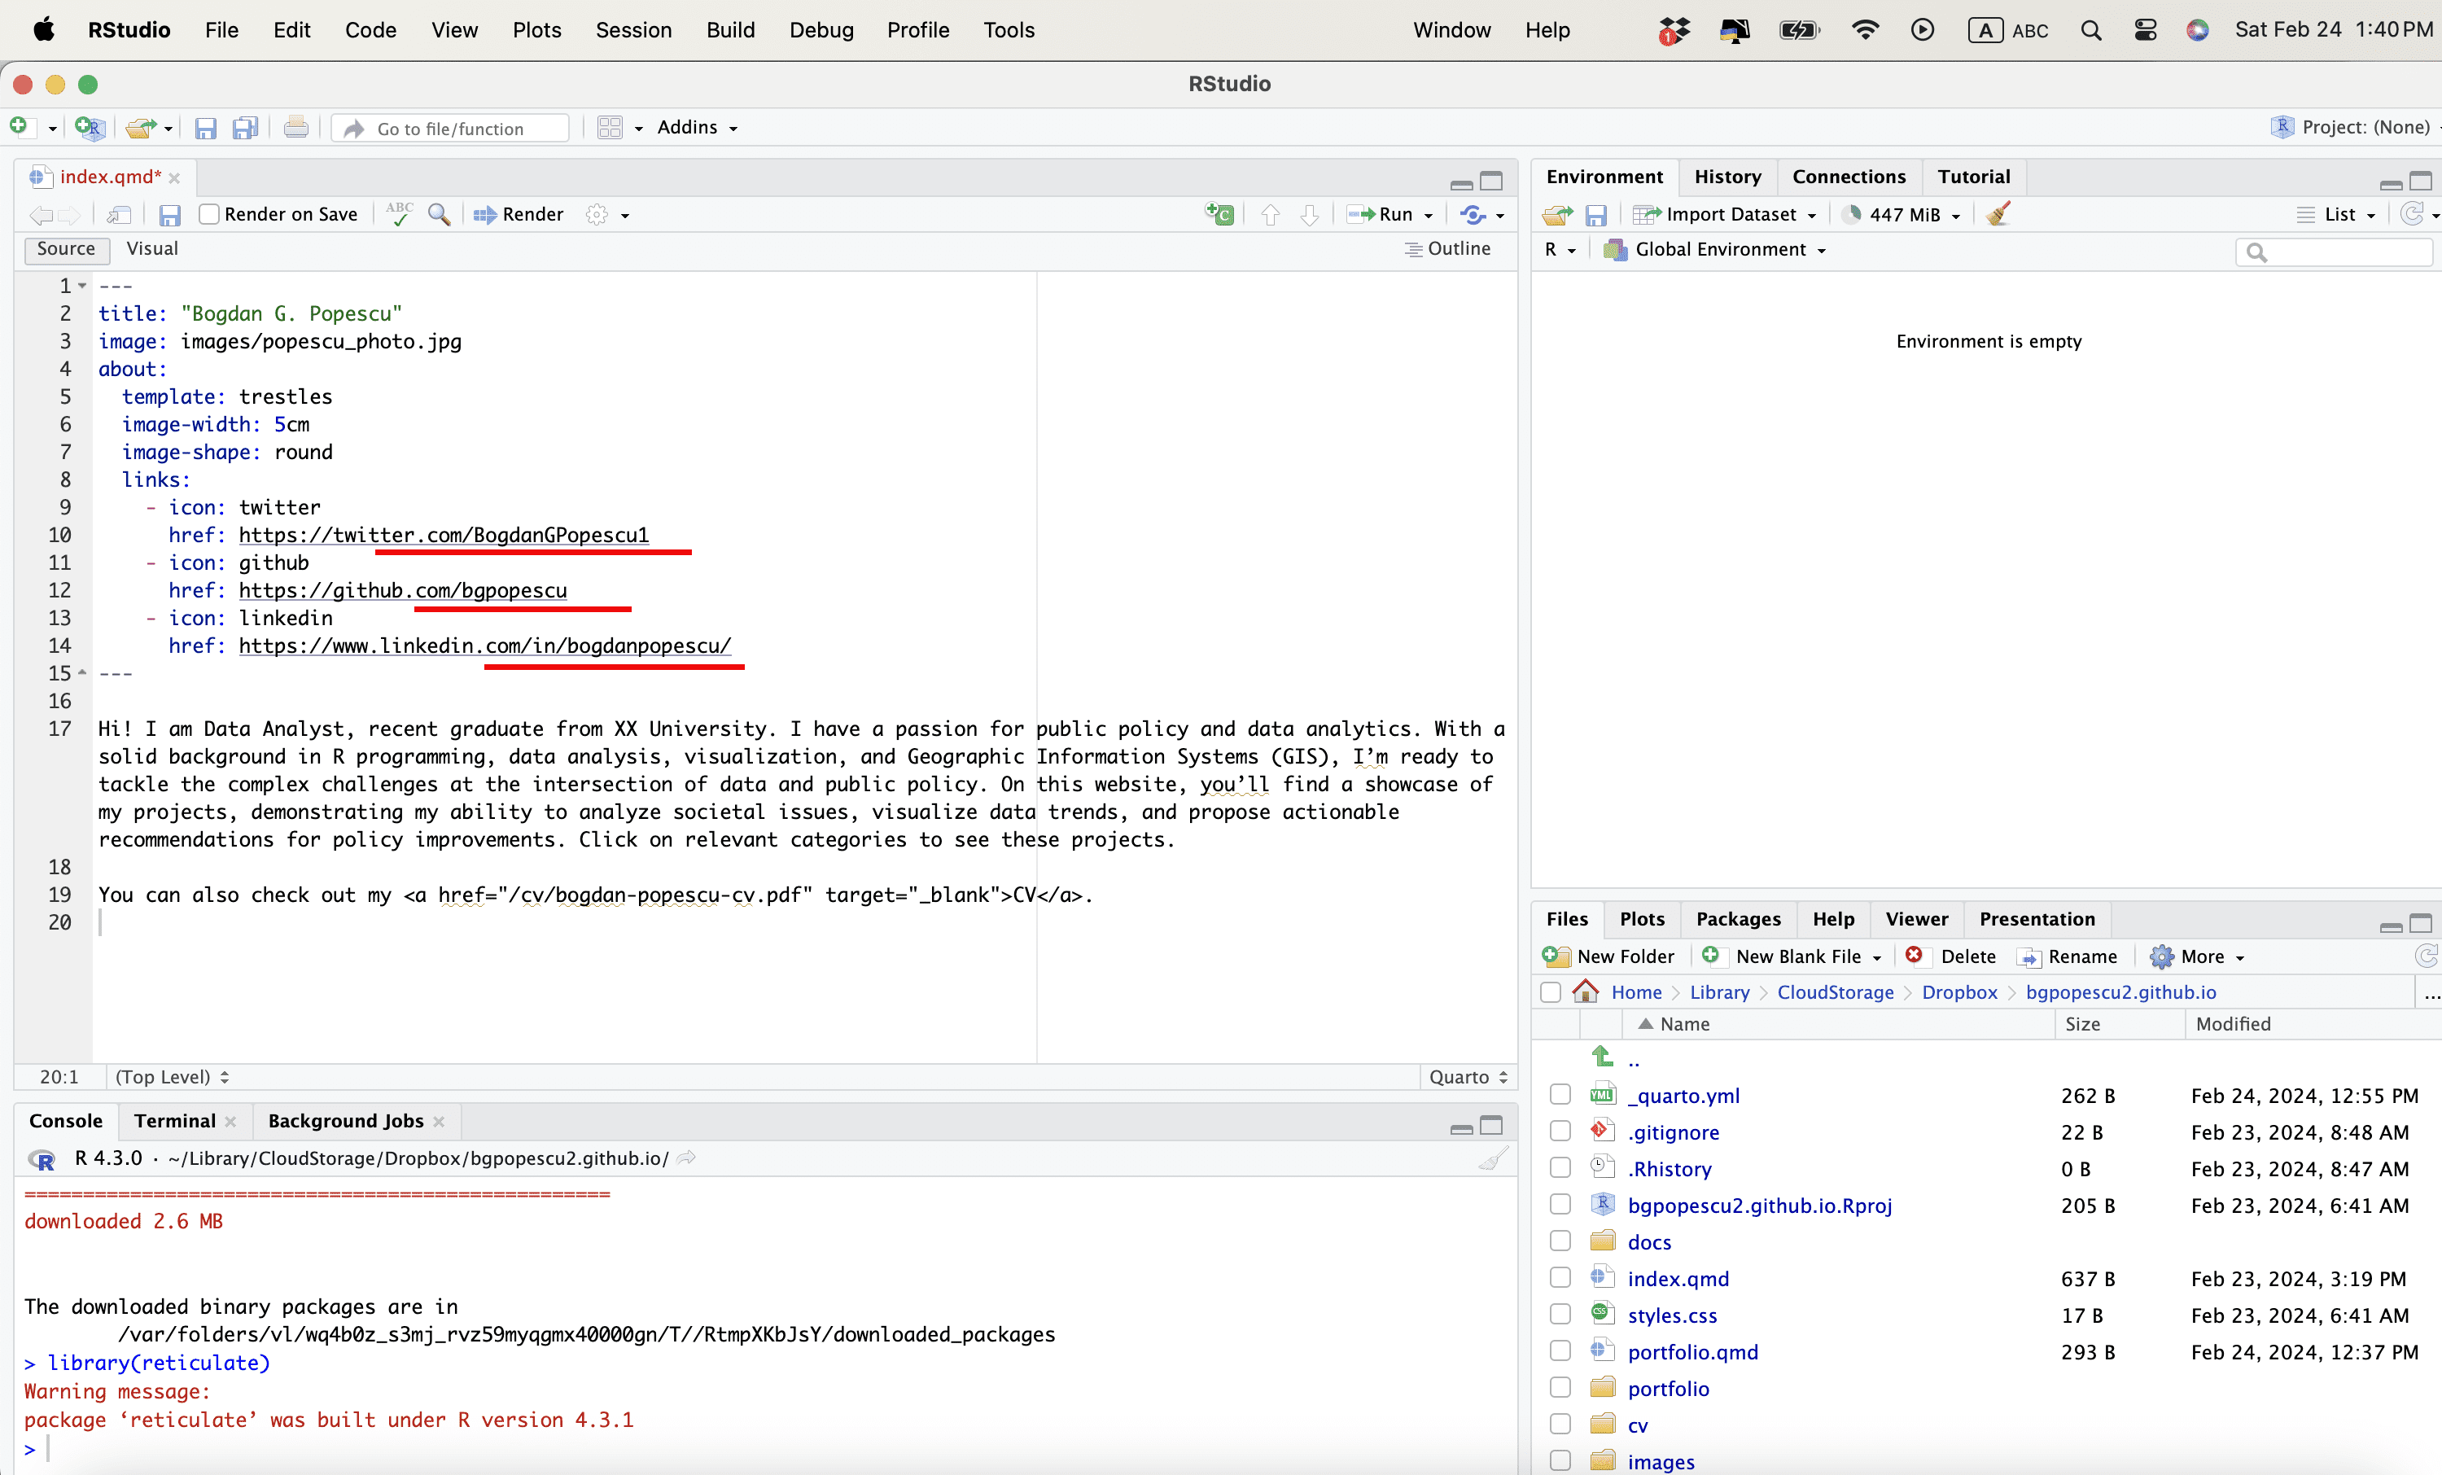This screenshot has height=1475, width=2442.
Task: Clear environment with the broom icon
Action: (x=1997, y=214)
